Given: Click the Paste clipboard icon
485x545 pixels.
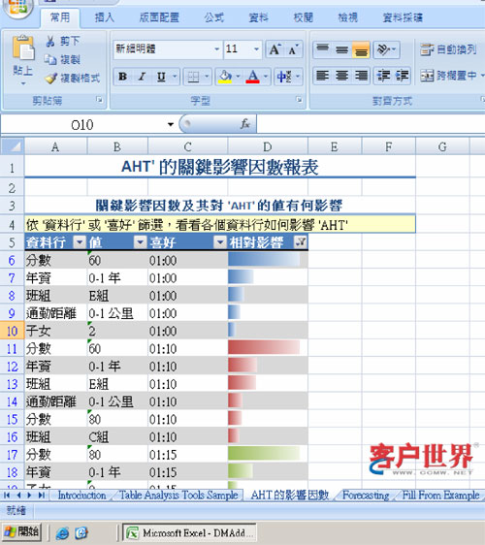Looking at the screenshot, I should [x=23, y=48].
